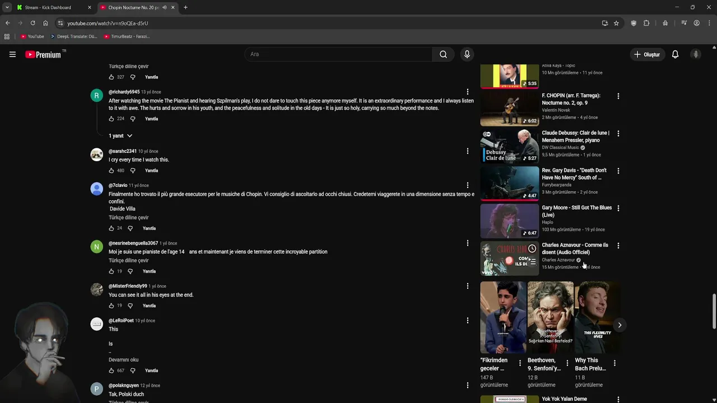
Task: Open Debussy Clair de lune video title
Action: pos(575,137)
